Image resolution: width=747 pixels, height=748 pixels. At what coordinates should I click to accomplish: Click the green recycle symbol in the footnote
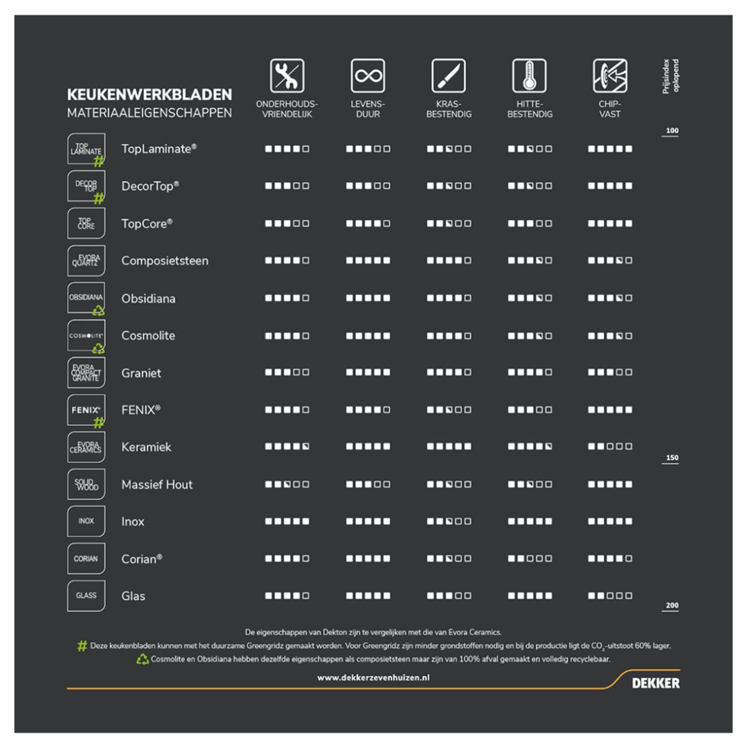143,660
